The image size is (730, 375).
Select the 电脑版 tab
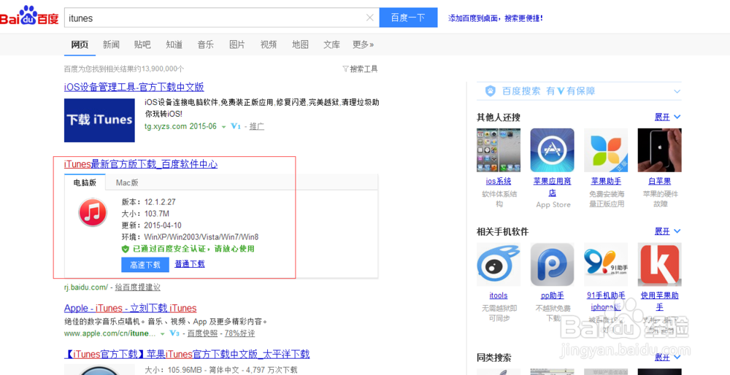pyautogui.click(x=85, y=182)
